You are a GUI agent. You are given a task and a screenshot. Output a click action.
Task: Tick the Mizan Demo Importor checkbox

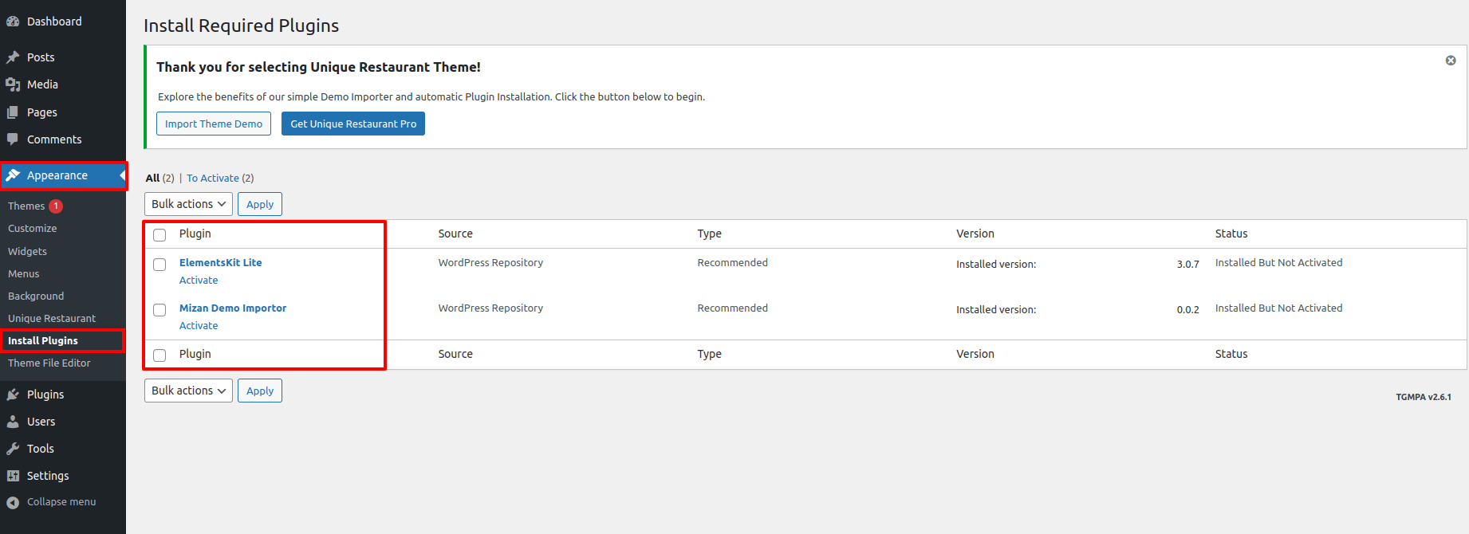160,310
